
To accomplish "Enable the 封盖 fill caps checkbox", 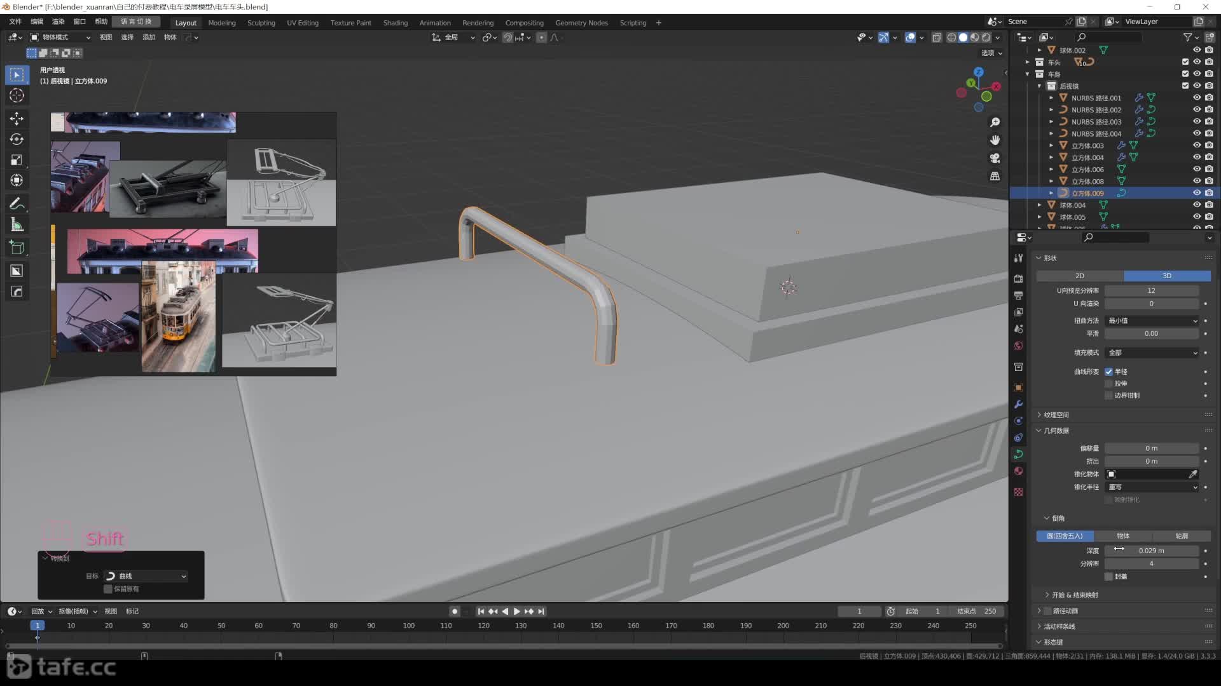I will tap(1109, 577).
